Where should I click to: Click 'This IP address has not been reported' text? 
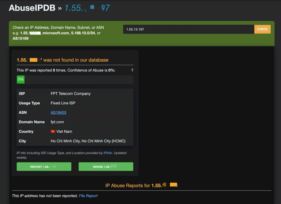(x=45, y=196)
